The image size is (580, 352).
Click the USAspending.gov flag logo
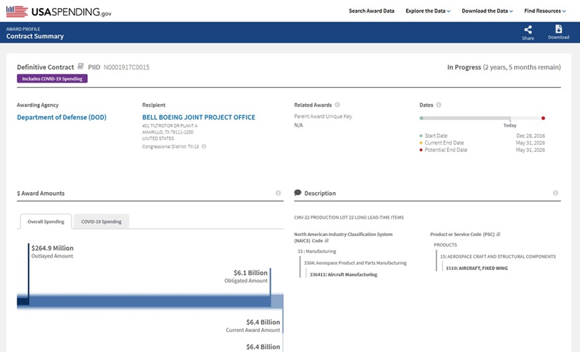coord(17,11)
